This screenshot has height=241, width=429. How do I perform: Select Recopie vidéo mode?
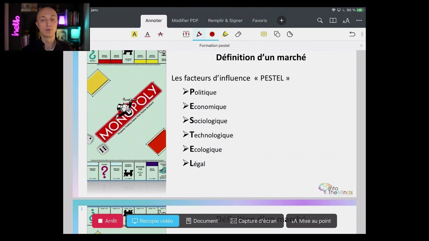coord(152,221)
